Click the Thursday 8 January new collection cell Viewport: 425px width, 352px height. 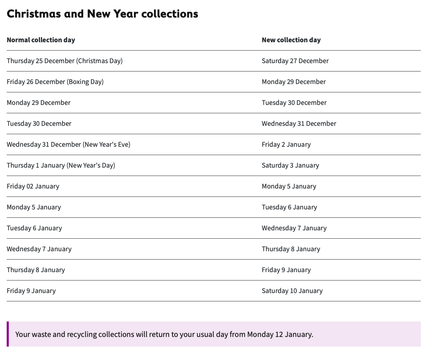[x=291, y=249]
